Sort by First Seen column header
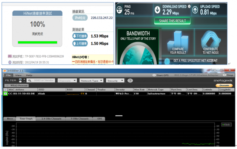 178,89
